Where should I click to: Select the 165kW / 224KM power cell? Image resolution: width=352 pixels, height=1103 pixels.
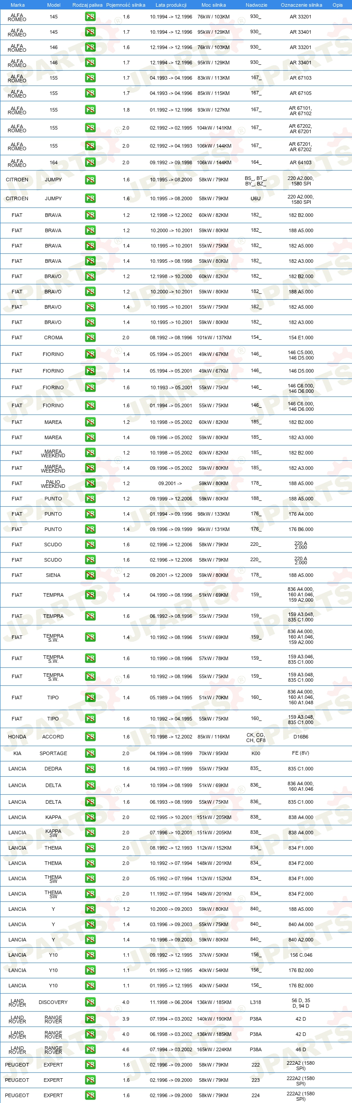pos(214,1049)
